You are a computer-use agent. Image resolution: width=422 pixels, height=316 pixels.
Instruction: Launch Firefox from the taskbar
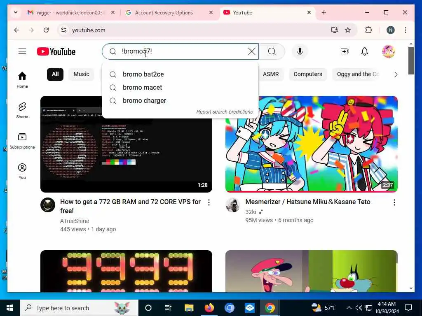click(x=209, y=308)
